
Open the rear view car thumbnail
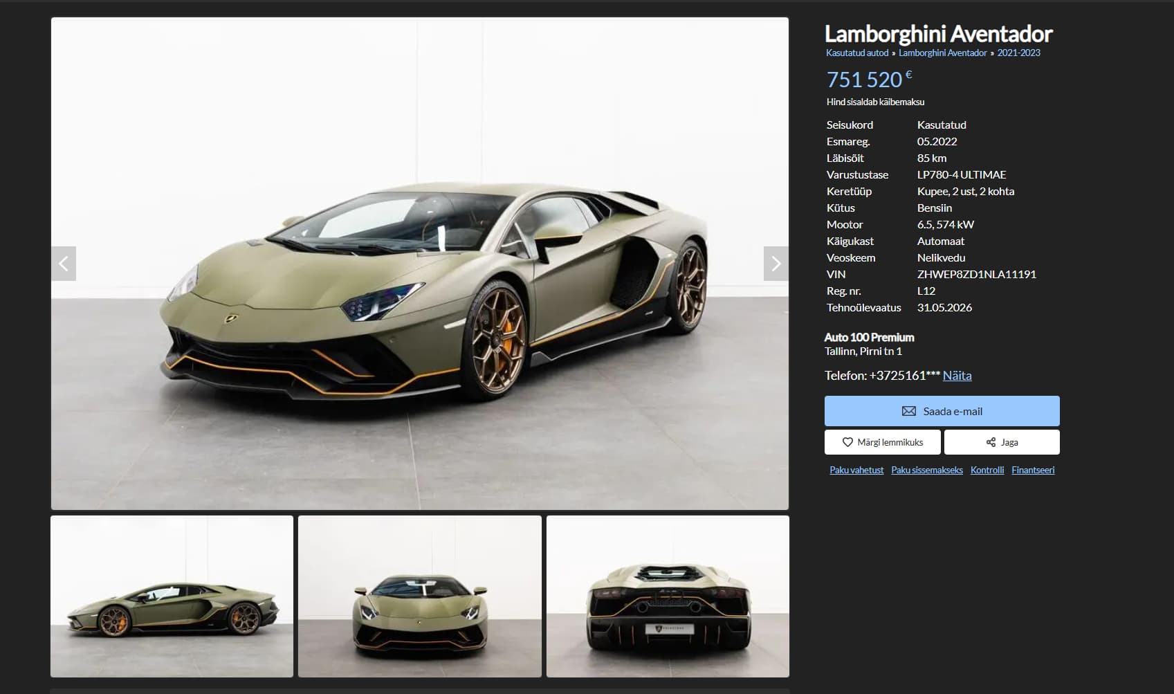(668, 596)
